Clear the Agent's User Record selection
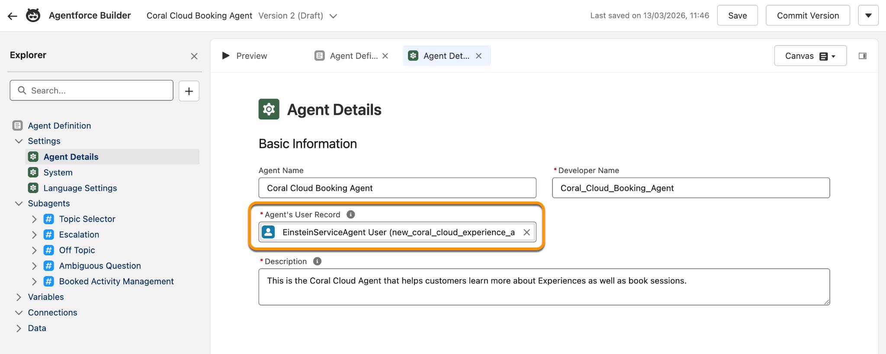 [526, 232]
